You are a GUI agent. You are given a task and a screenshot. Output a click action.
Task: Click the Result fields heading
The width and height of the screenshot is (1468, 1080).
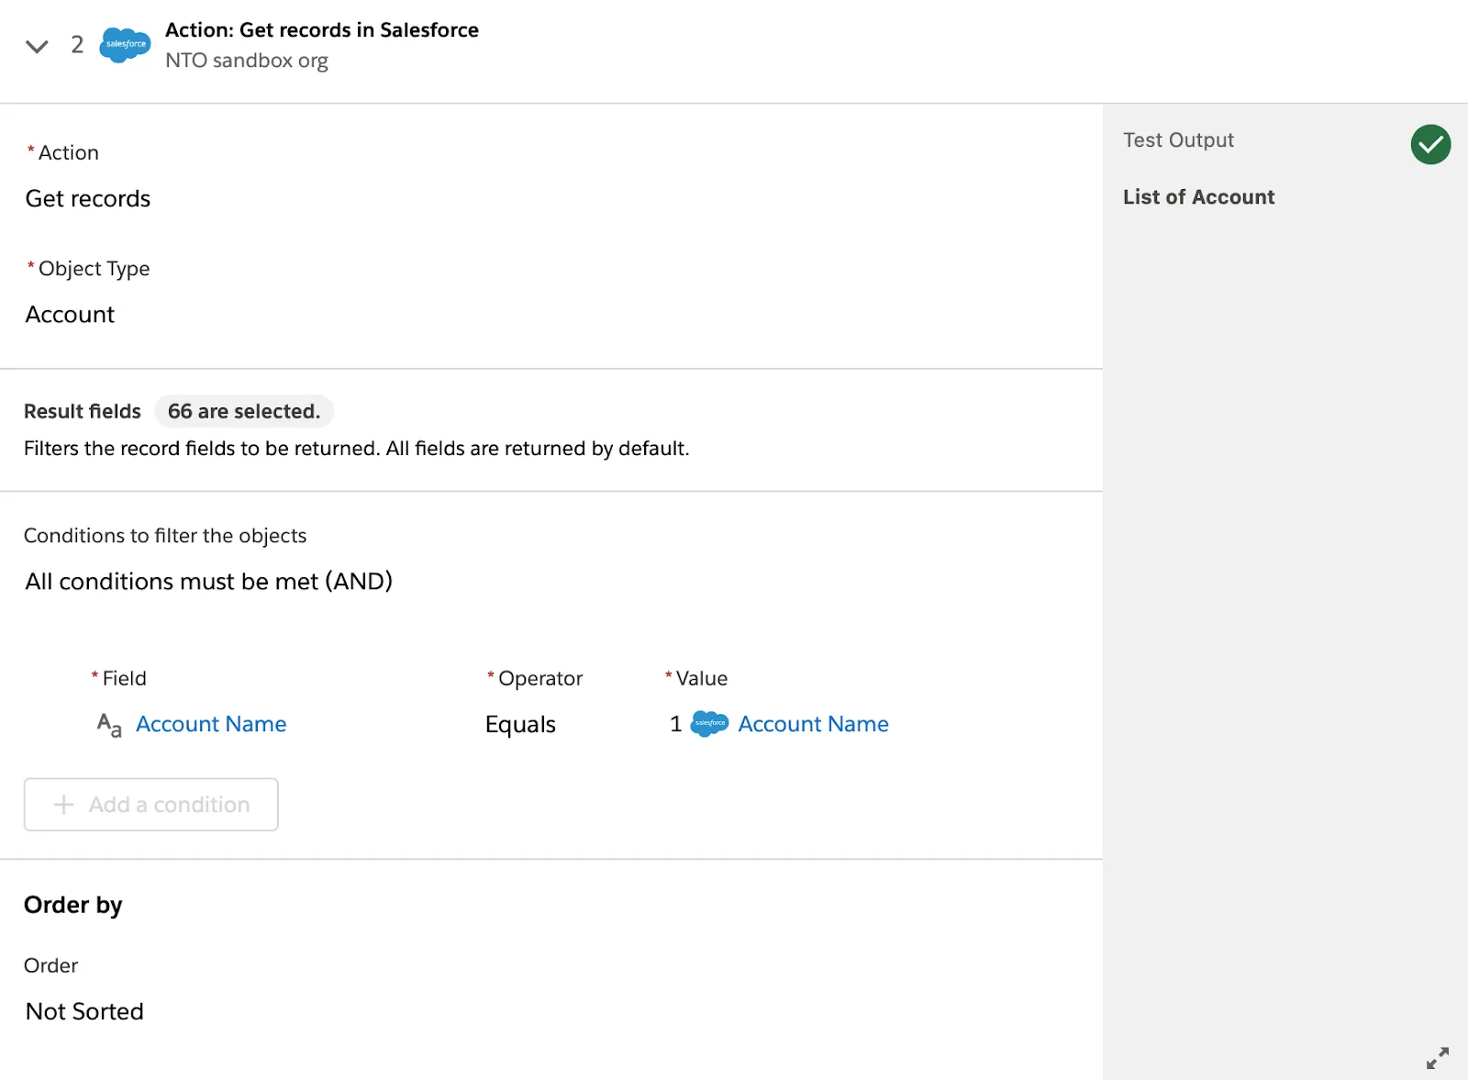pos(83,411)
